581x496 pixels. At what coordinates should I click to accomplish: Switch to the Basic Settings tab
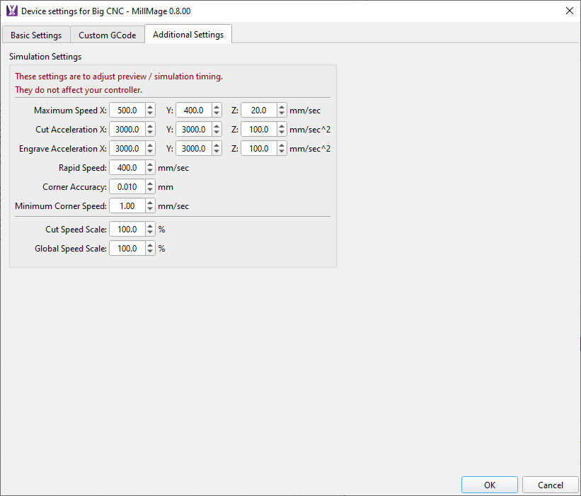click(36, 35)
